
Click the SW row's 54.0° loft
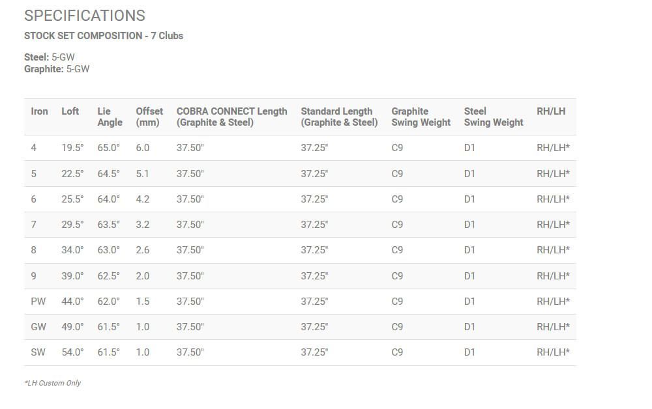[x=73, y=352]
